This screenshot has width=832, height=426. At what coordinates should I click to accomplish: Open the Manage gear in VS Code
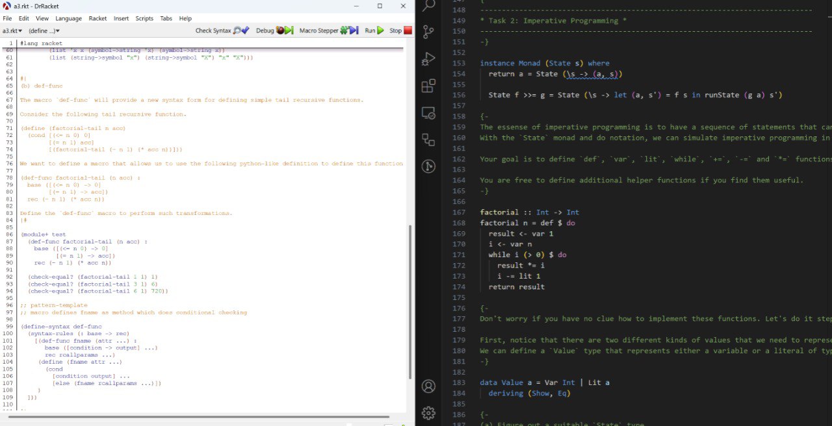[x=428, y=413]
